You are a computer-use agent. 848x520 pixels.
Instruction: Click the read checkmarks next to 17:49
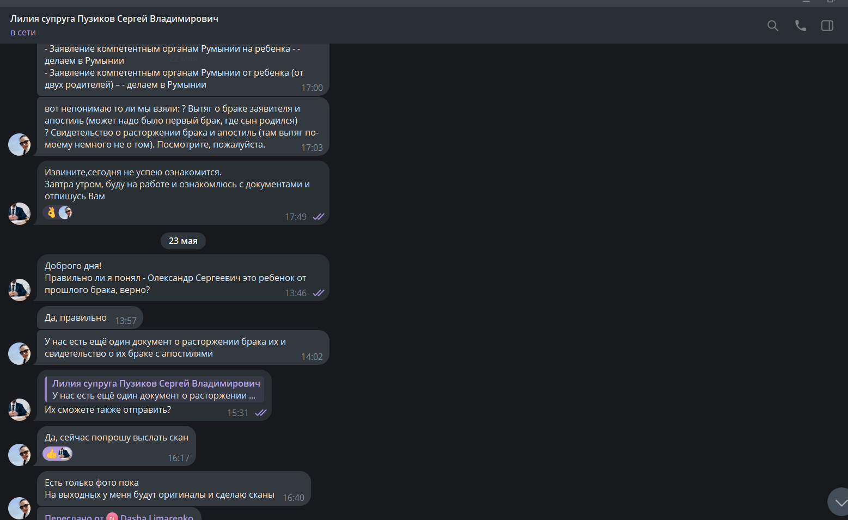[x=319, y=217]
